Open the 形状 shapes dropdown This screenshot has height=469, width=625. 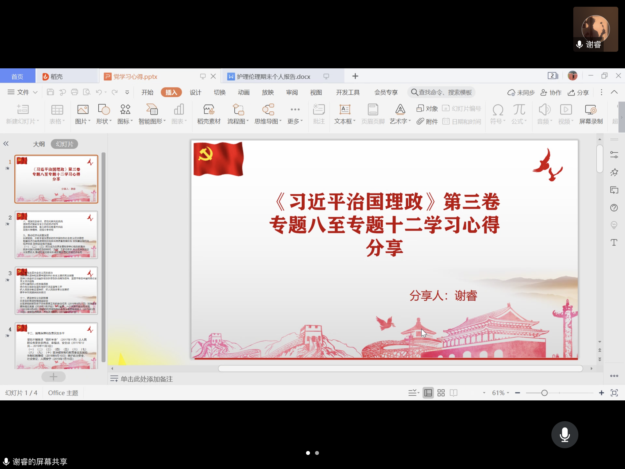(103, 114)
